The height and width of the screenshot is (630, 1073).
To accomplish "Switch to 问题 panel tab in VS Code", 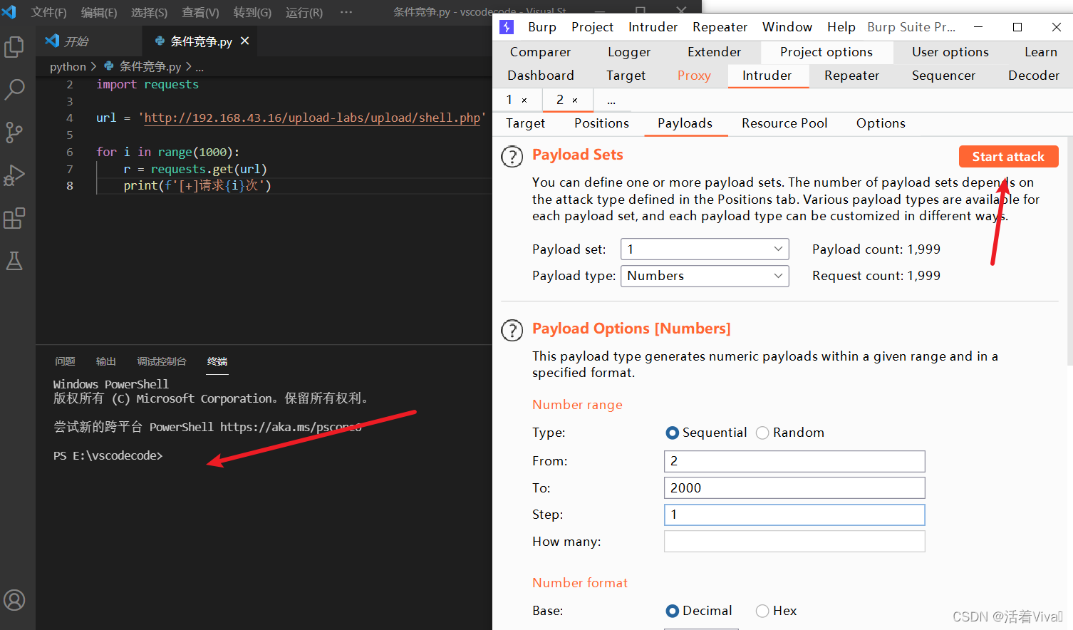I will pos(65,361).
